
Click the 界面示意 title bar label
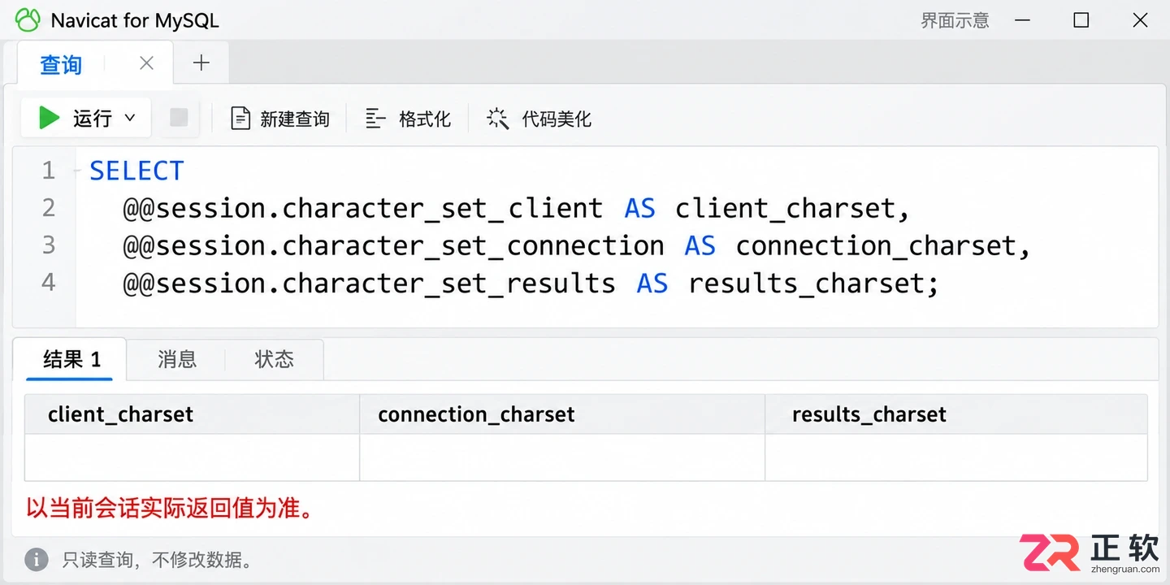click(x=955, y=20)
